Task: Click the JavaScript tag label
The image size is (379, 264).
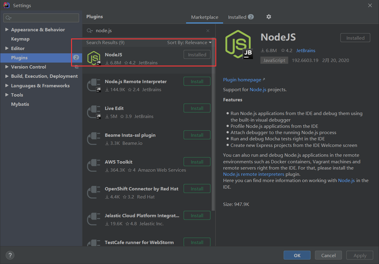Action: pyautogui.click(x=274, y=60)
